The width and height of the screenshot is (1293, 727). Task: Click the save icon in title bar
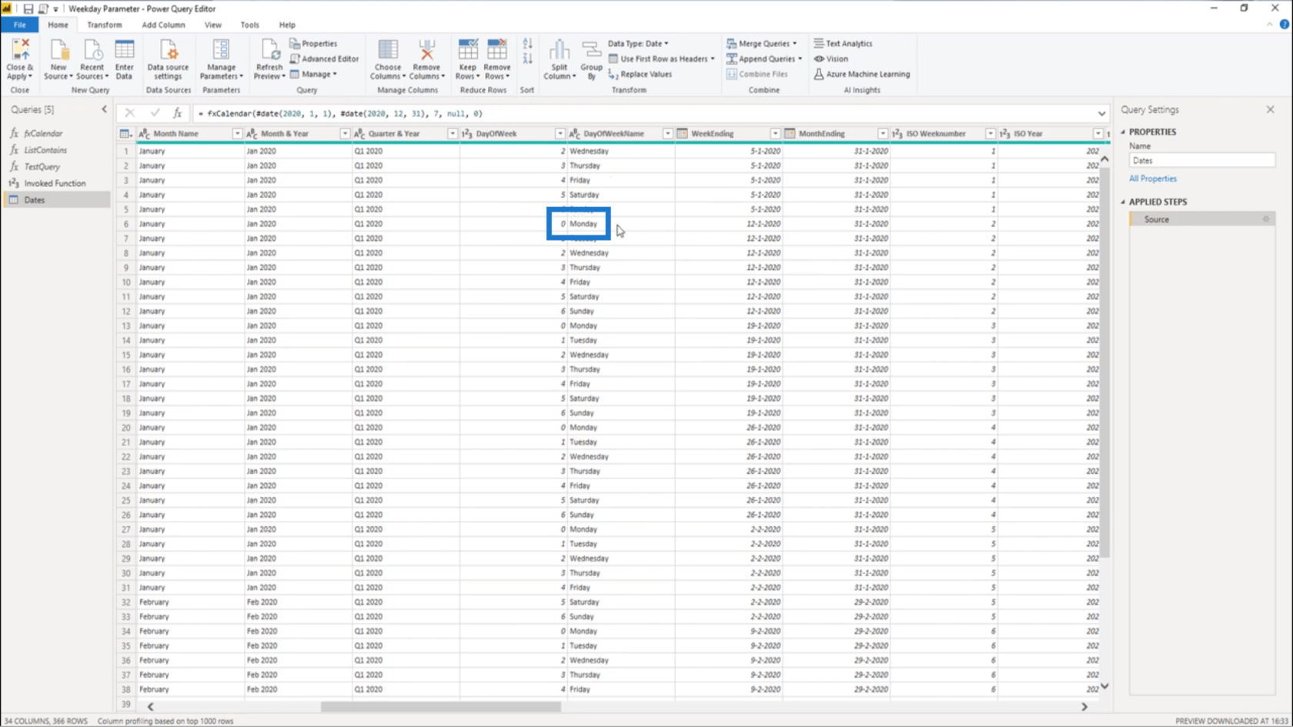tap(28, 8)
